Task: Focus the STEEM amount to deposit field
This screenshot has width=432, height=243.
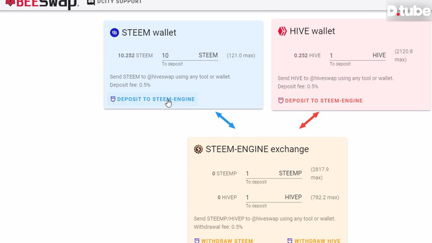Action: 190,55
